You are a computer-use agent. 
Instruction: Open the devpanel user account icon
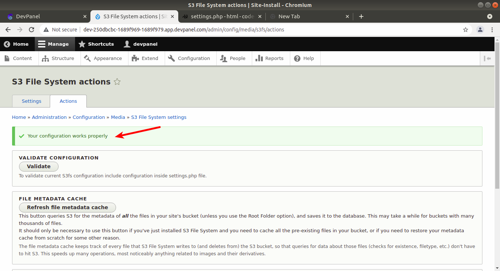click(x=127, y=44)
